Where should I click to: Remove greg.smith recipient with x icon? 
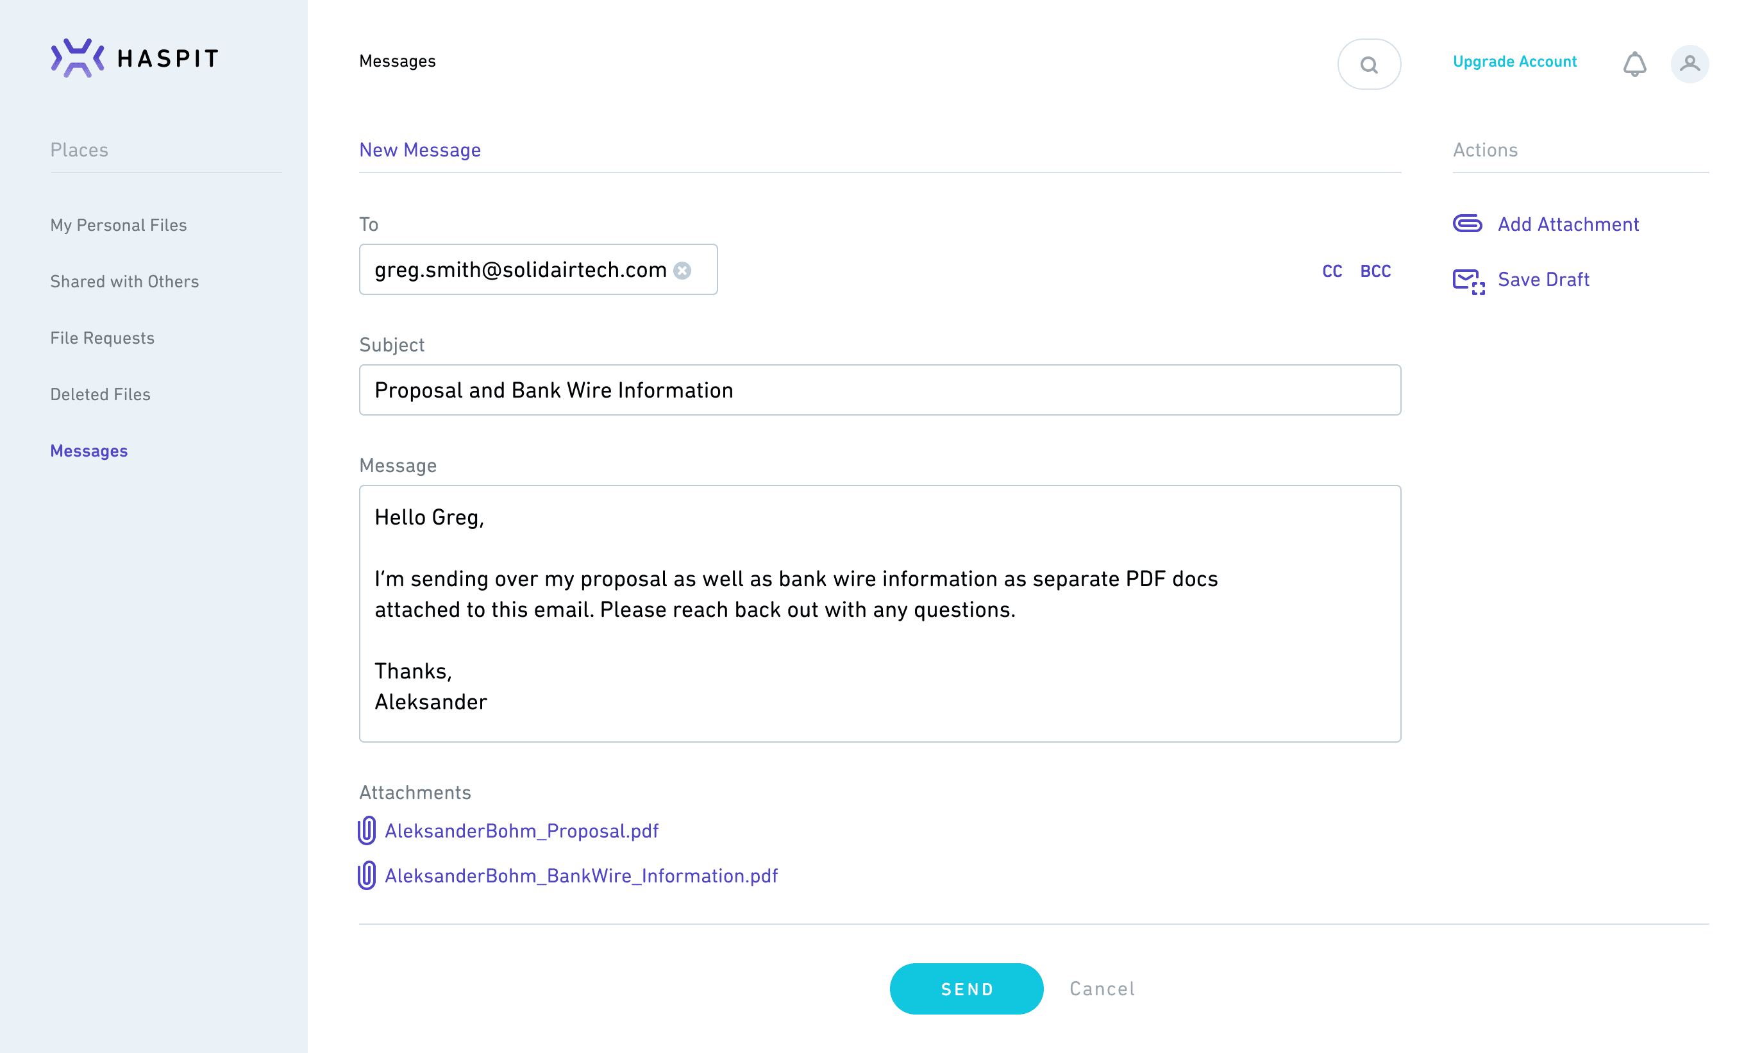click(682, 271)
